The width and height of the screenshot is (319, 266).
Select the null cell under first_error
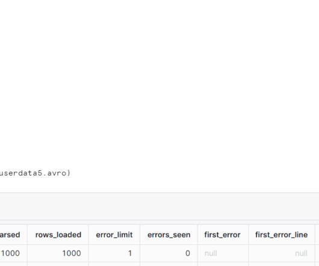click(x=223, y=253)
